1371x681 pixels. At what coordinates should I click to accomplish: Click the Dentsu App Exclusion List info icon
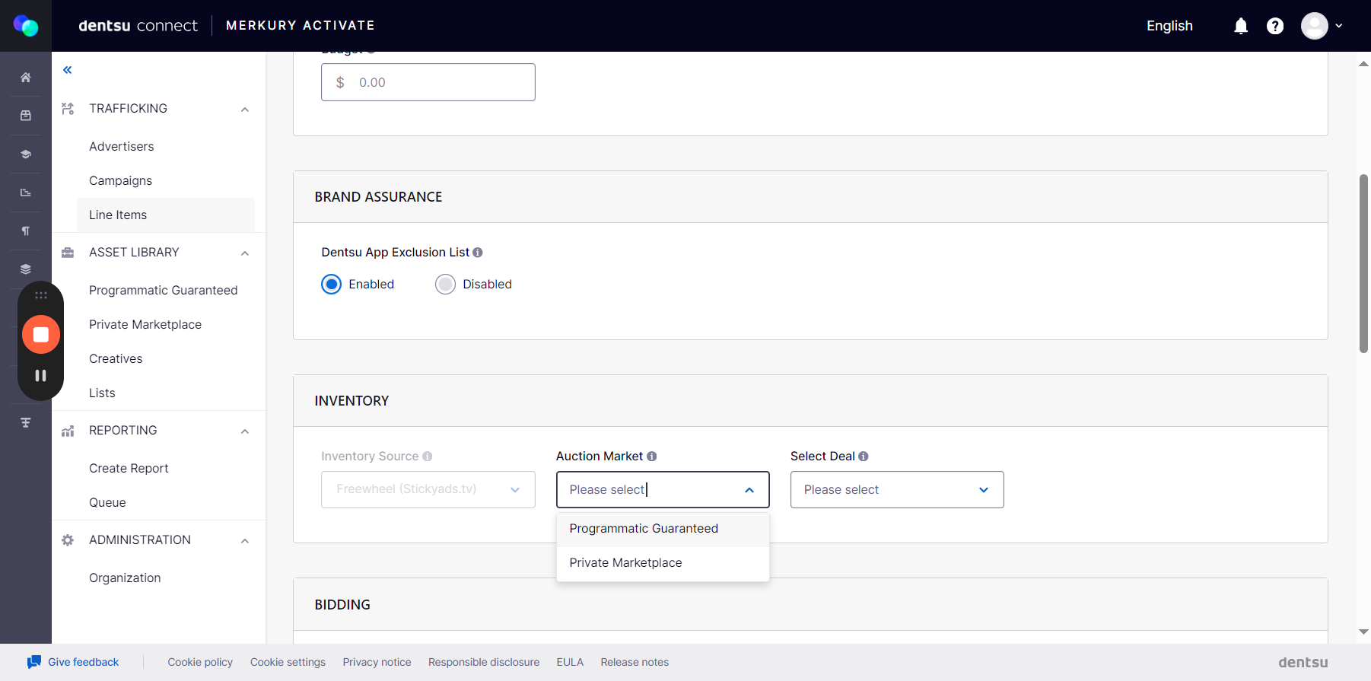point(478,253)
